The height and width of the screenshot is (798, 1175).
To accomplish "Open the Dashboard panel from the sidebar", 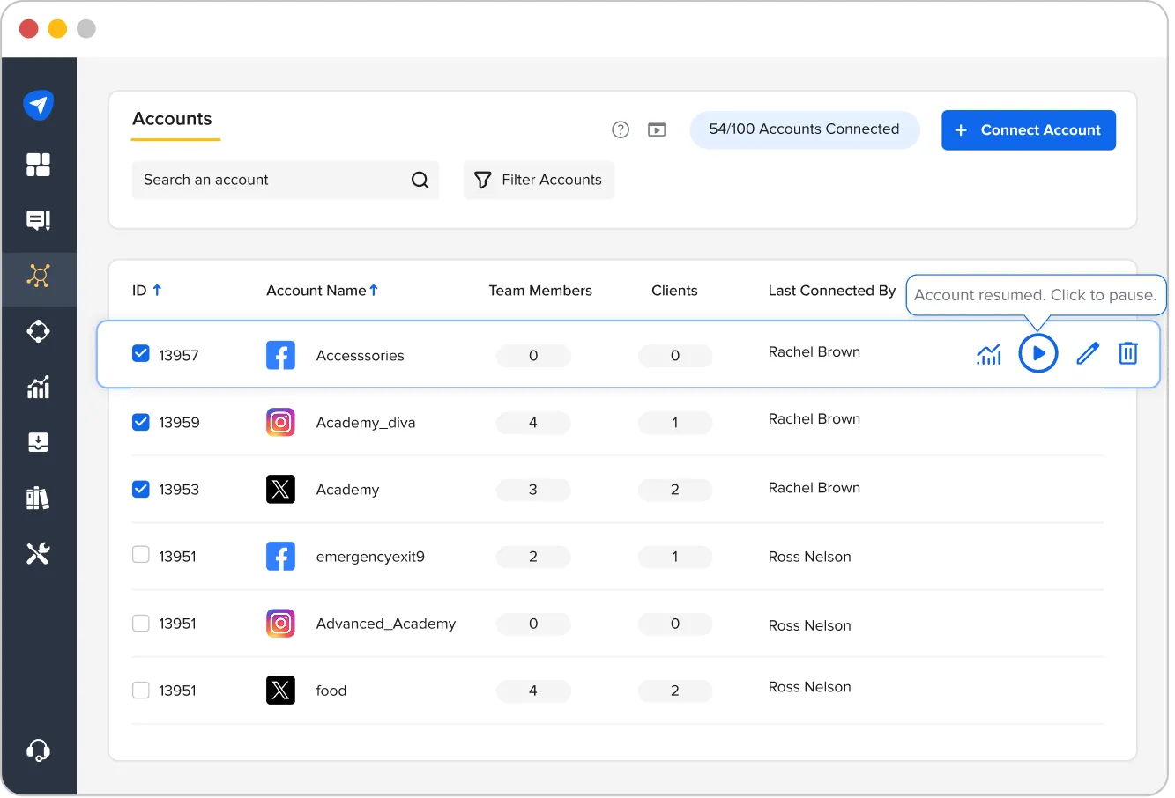I will tap(39, 165).
